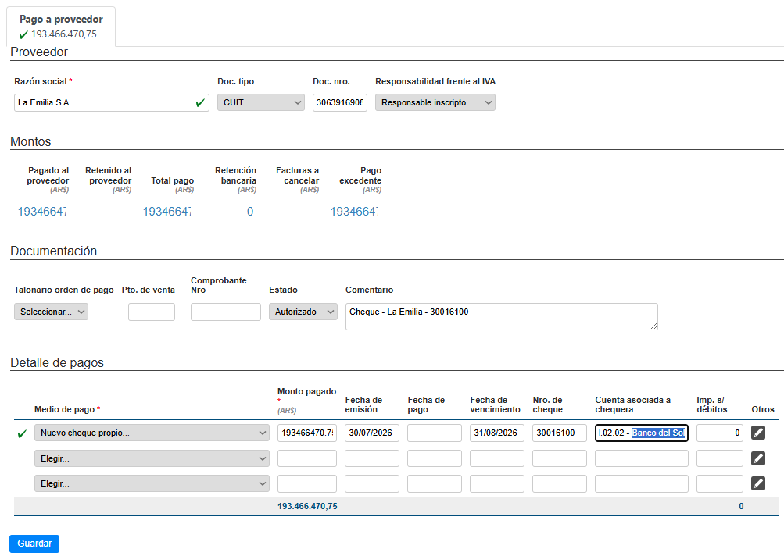Click third row Monto pagado field
784x556 pixels.
[307, 483]
